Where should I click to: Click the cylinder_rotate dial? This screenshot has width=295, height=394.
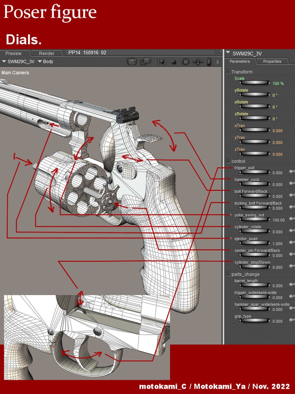coord(255,231)
